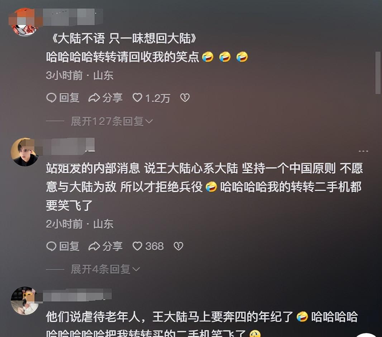Expand 展开4条回复 replies
The image size is (382, 337).
pyautogui.click(x=105, y=269)
